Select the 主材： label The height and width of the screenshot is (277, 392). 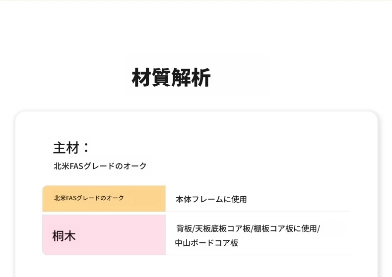click(71, 148)
